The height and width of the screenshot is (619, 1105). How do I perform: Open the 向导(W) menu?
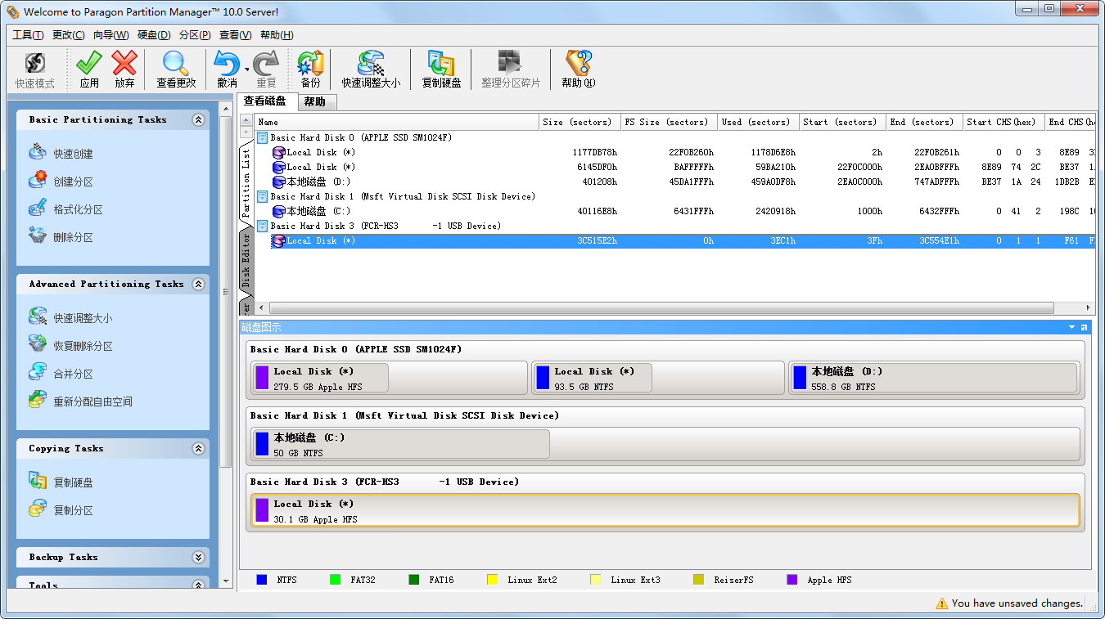(110, 35)
